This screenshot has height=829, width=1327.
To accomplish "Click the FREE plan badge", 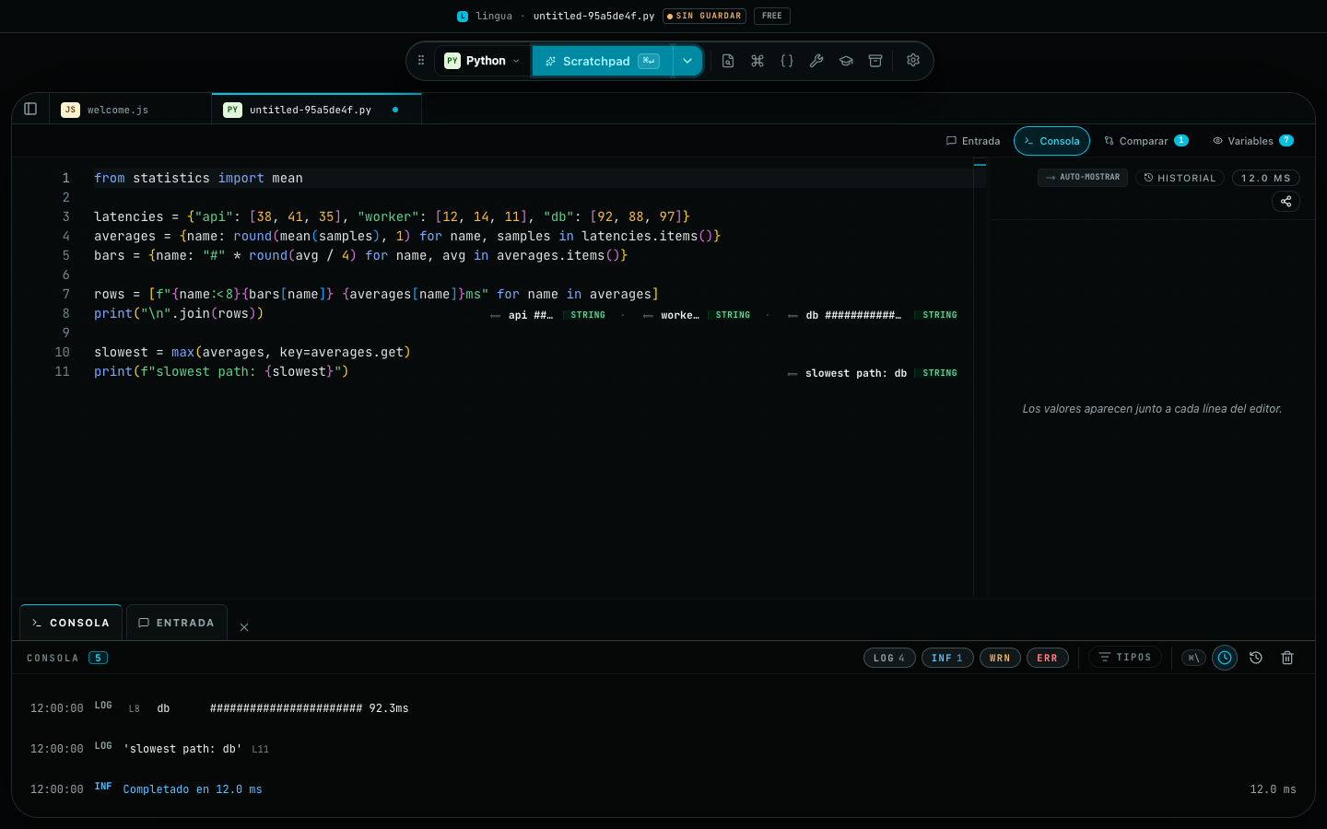I will [x=772, y=16].
